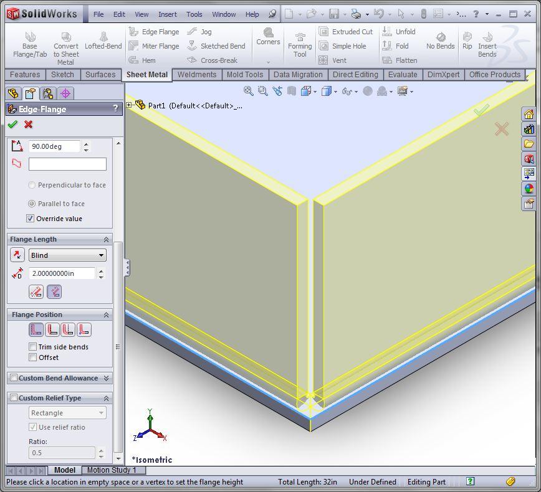This screenshot has height=492, width=541.
Task: Select Perpendicular to face option
Action: click(x=32, y=185)
